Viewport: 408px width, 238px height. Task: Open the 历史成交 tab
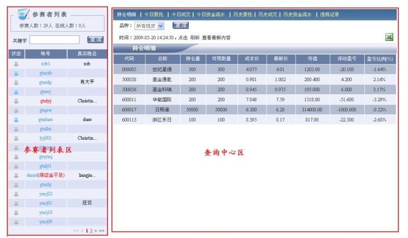coord(268,14)
